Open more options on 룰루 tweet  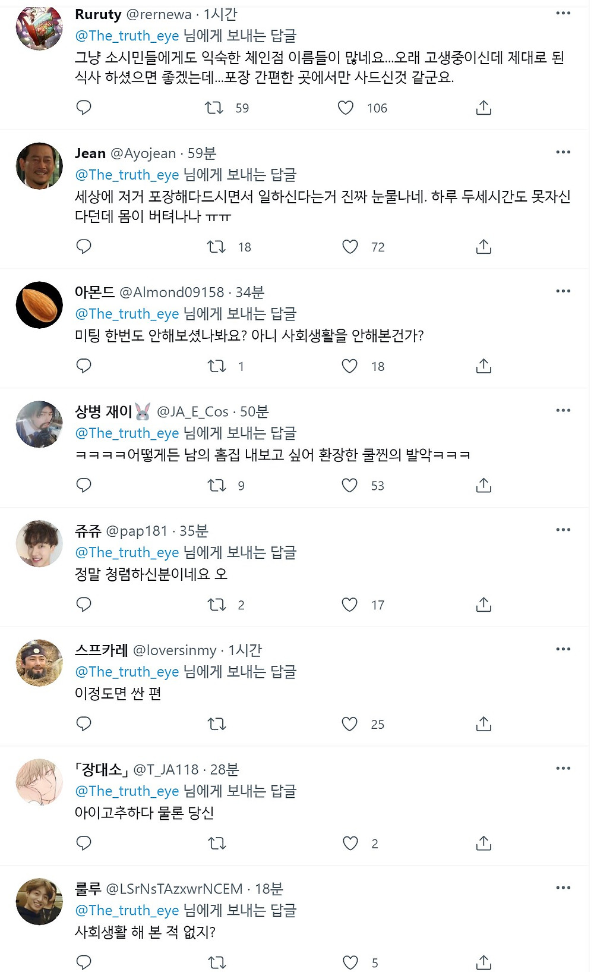(563, 888)
